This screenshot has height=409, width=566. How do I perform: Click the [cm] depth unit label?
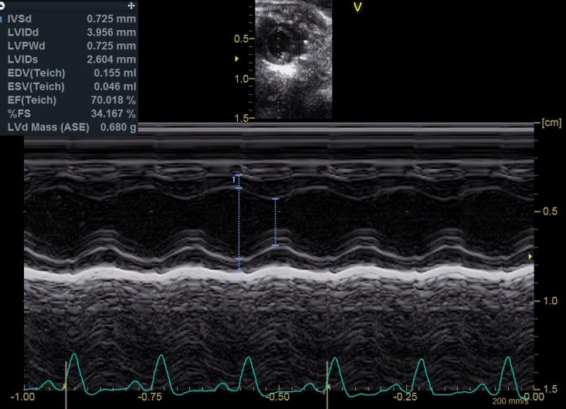(x=550, y=123)
